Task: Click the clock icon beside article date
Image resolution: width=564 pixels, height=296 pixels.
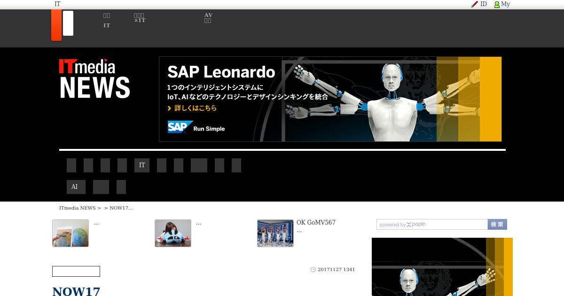Action: (313, 270)
